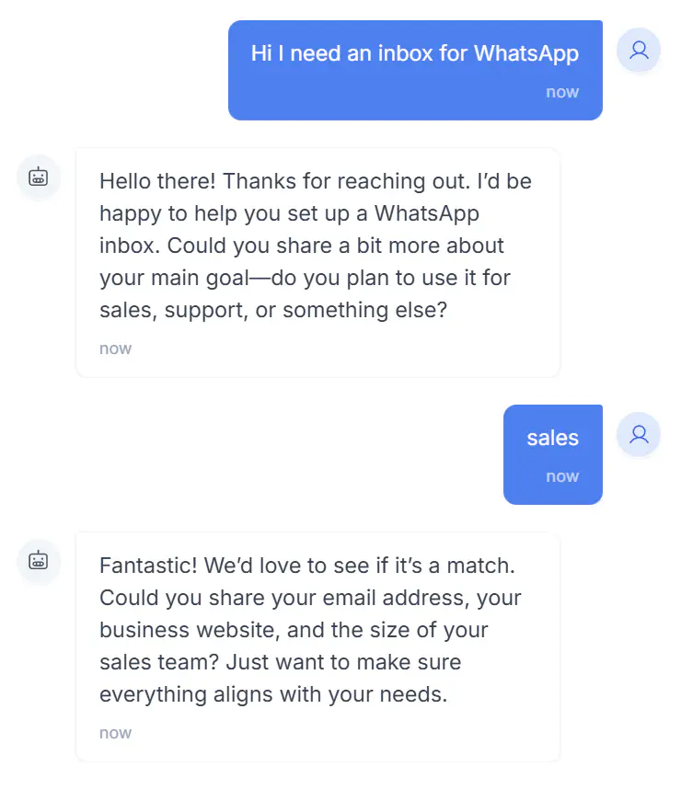
Task: Click the word 'WhatsApp' in the user's first message
Action: (526, 54)
